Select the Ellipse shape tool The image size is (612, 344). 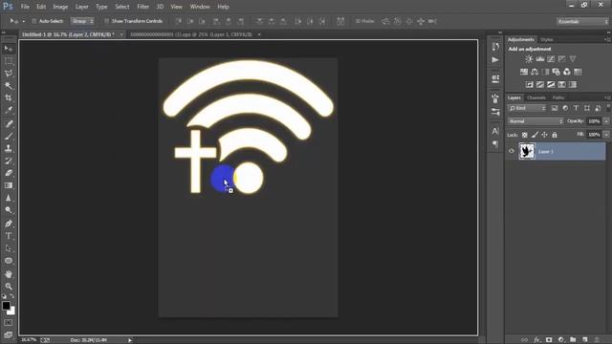pyautogui.click(x=9, y=261)
